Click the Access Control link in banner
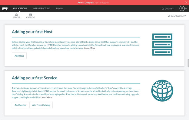This screenshot has width=189, height=120. [85, 2]
